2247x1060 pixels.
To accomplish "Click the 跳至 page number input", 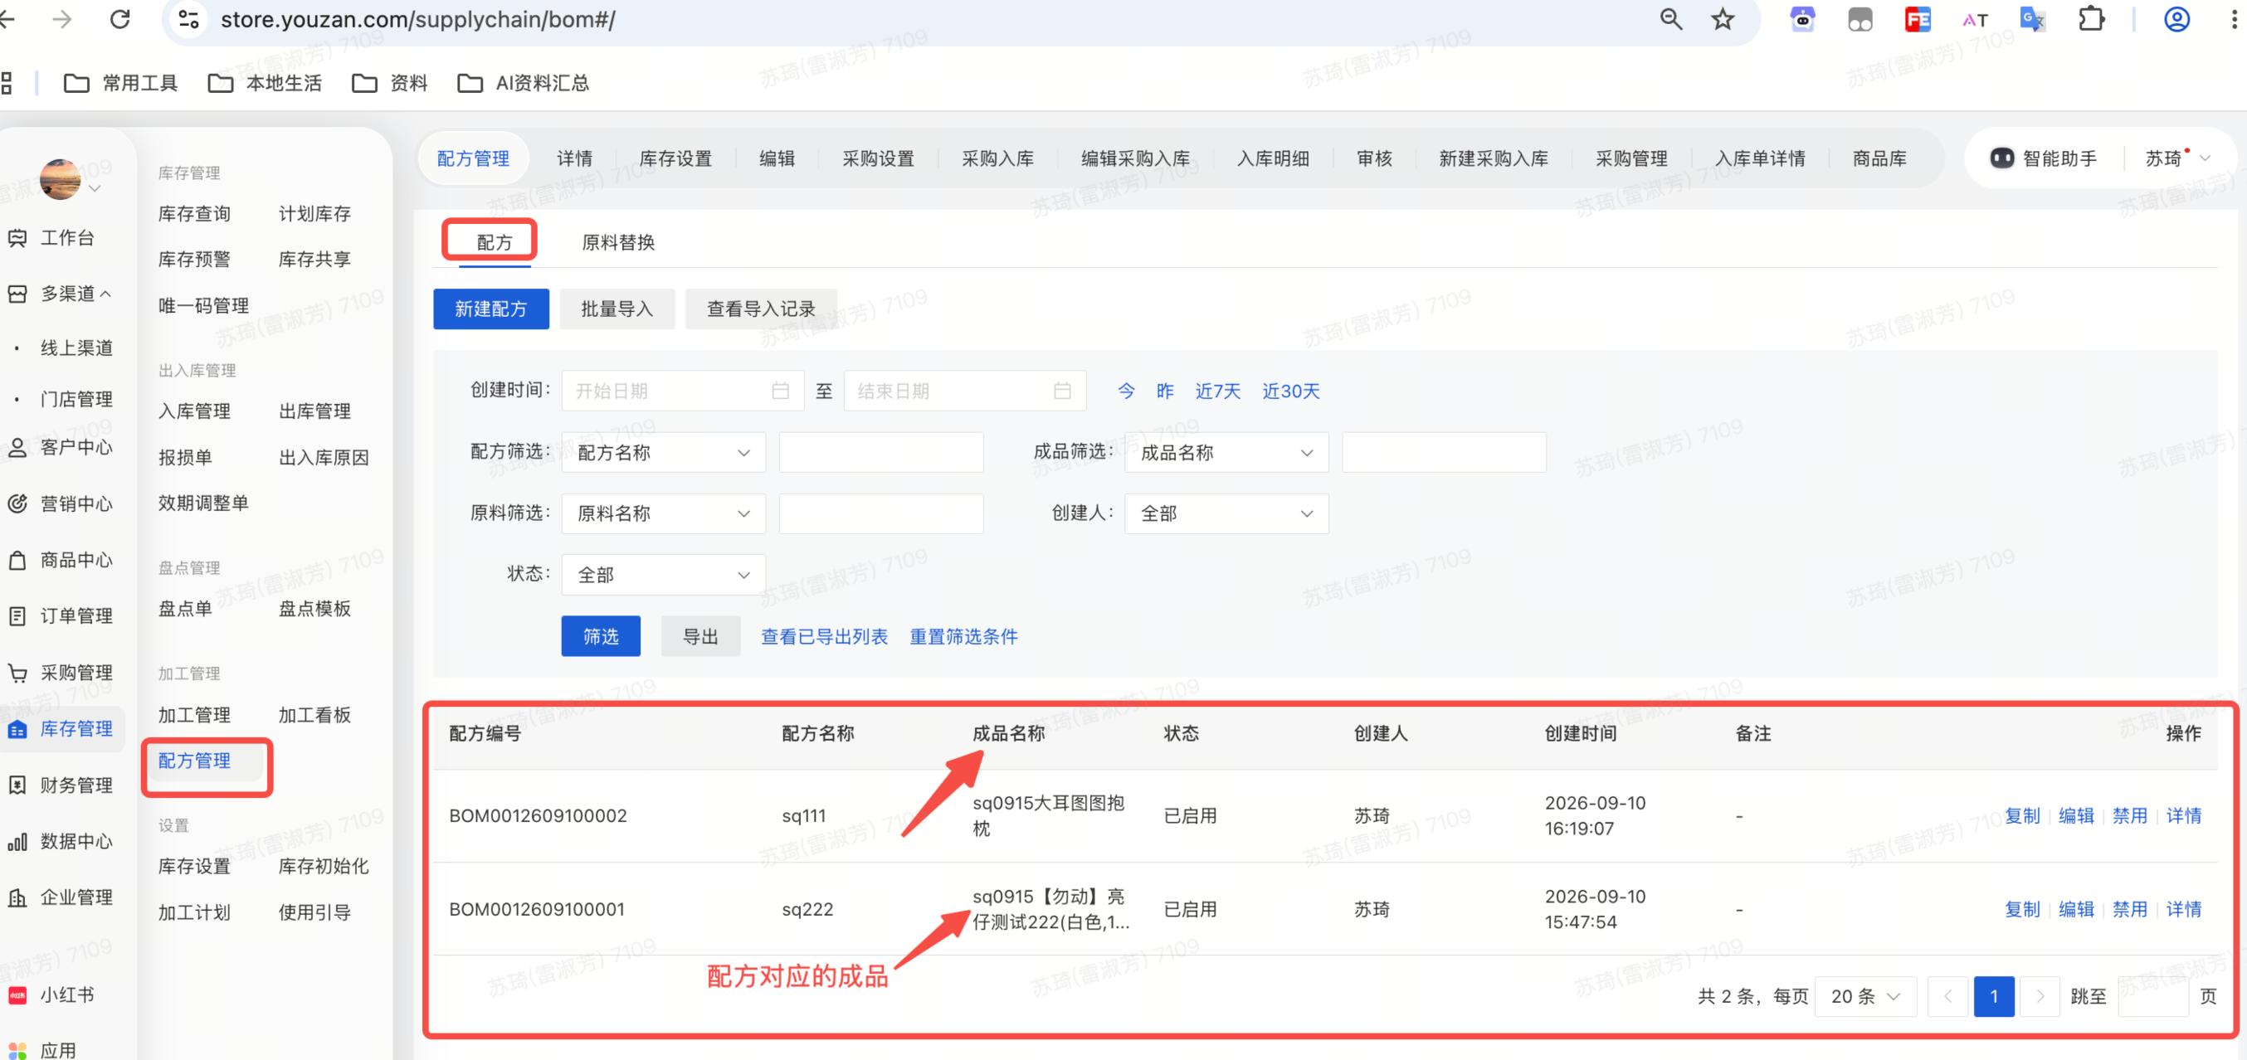I will pyautogui.click(x=2152, y=996).
